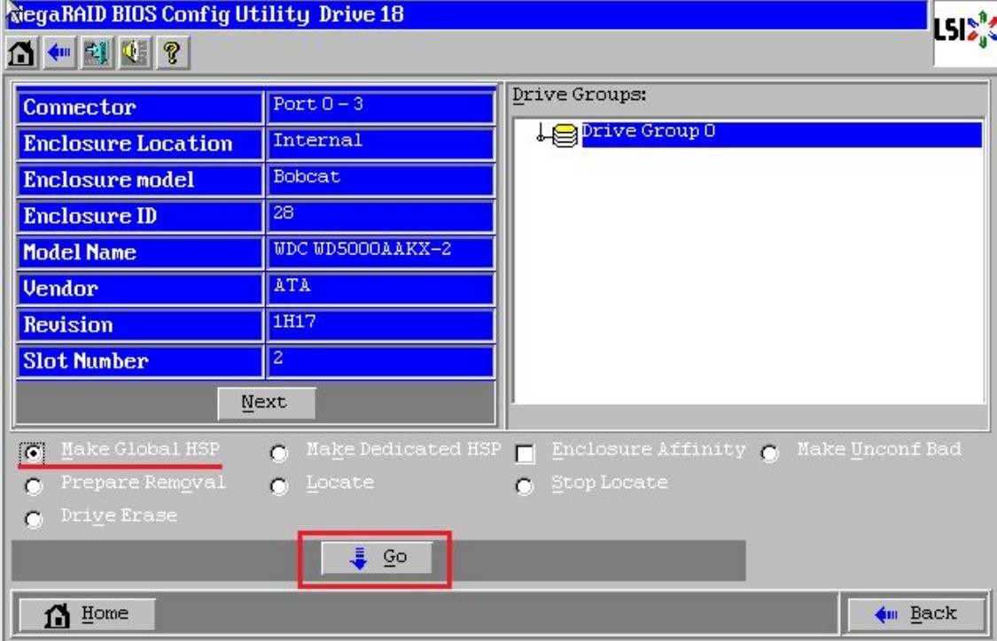Toggle Enclosure Affinity checkbox

click(526, 453)
